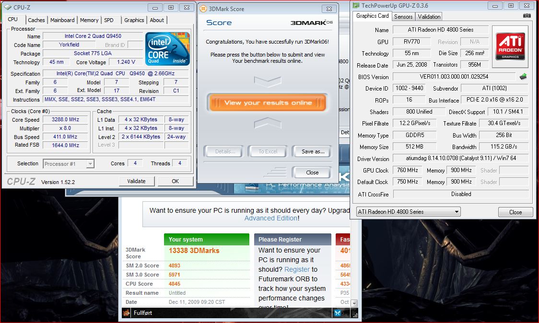Click the Close button in GPU-Z

point(516,212)
